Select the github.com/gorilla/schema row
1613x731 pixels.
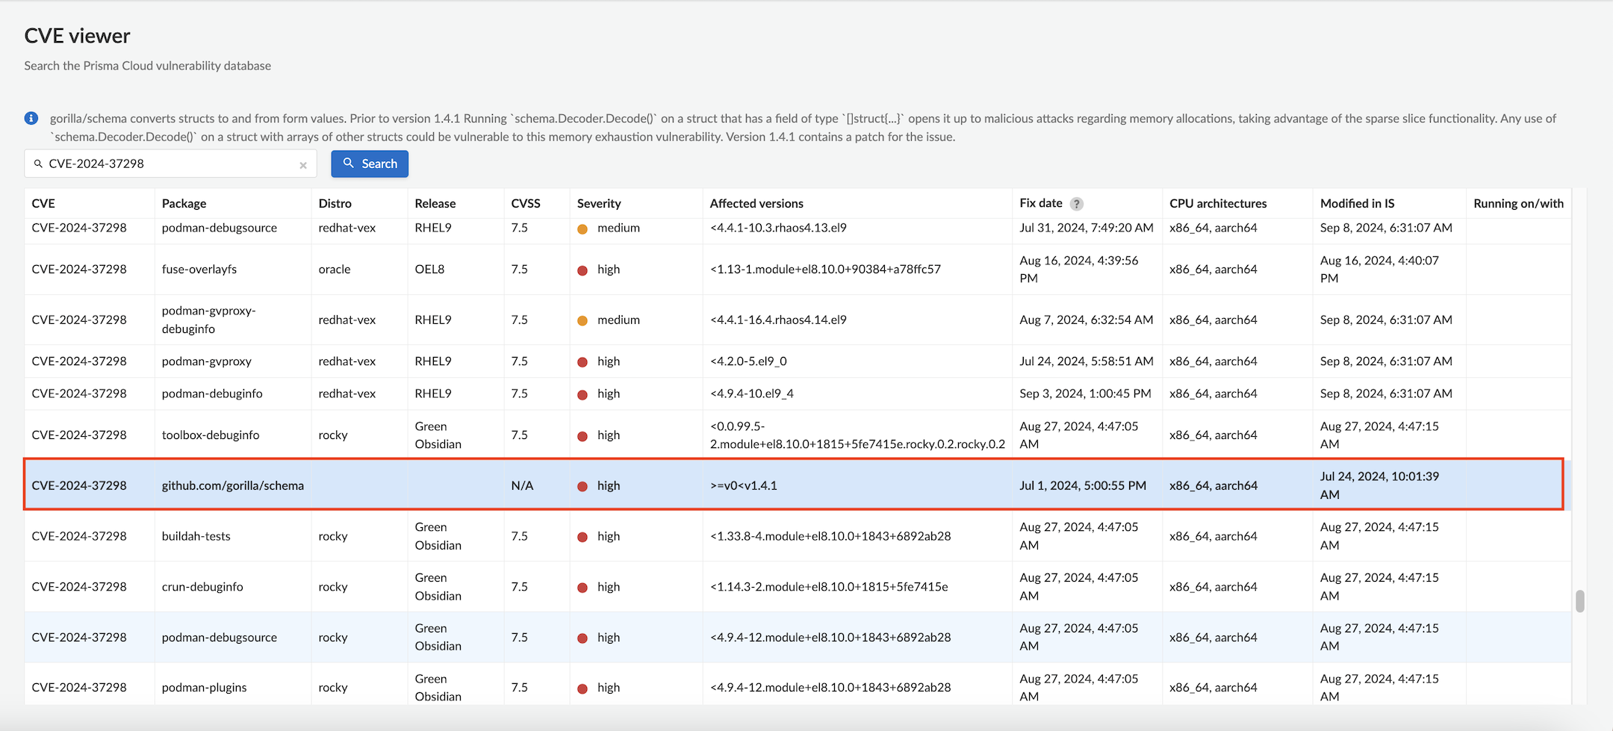pos(232,485)
